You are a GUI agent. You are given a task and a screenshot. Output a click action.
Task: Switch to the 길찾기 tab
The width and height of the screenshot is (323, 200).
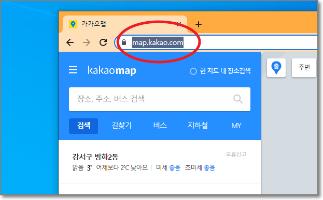(121, 126)
